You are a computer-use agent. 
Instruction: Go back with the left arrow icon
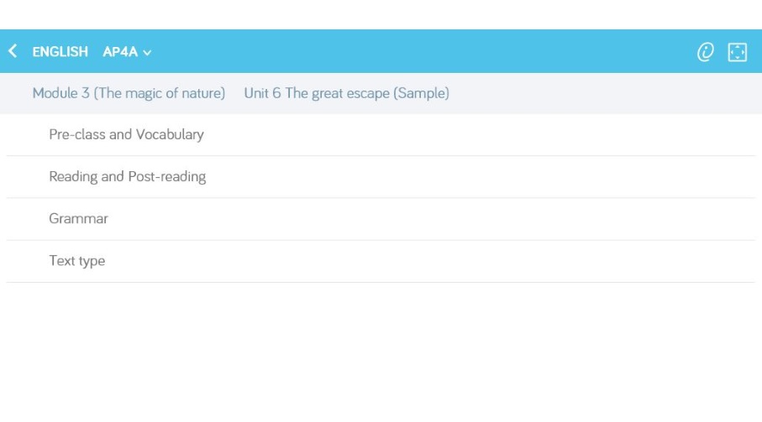pyautogui.click(x=13, y=51)
